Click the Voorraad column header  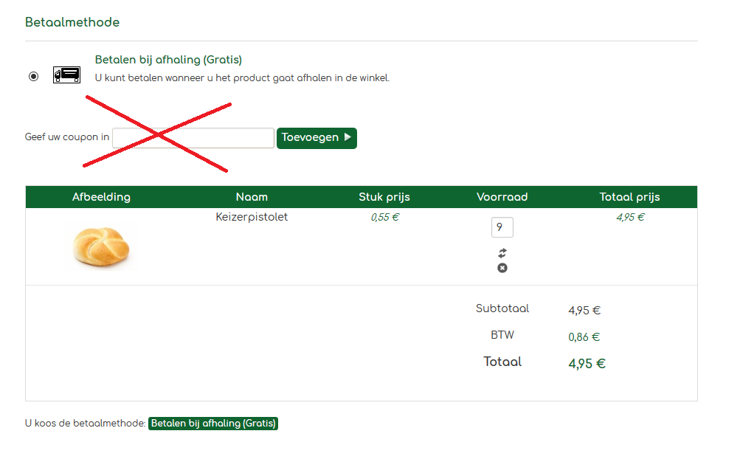point(502,197)
